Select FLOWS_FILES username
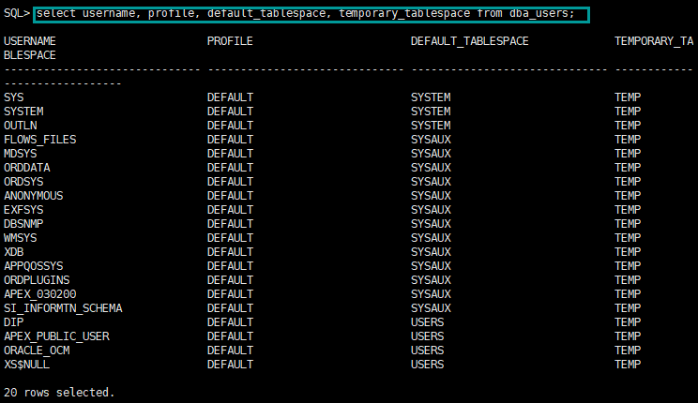Viewport: 698px width, 403px height. (x=40, y=140)
